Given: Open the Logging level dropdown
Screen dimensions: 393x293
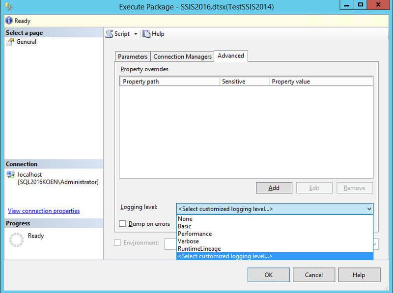Looking at the screenshot, I should [x=369, y=209].
